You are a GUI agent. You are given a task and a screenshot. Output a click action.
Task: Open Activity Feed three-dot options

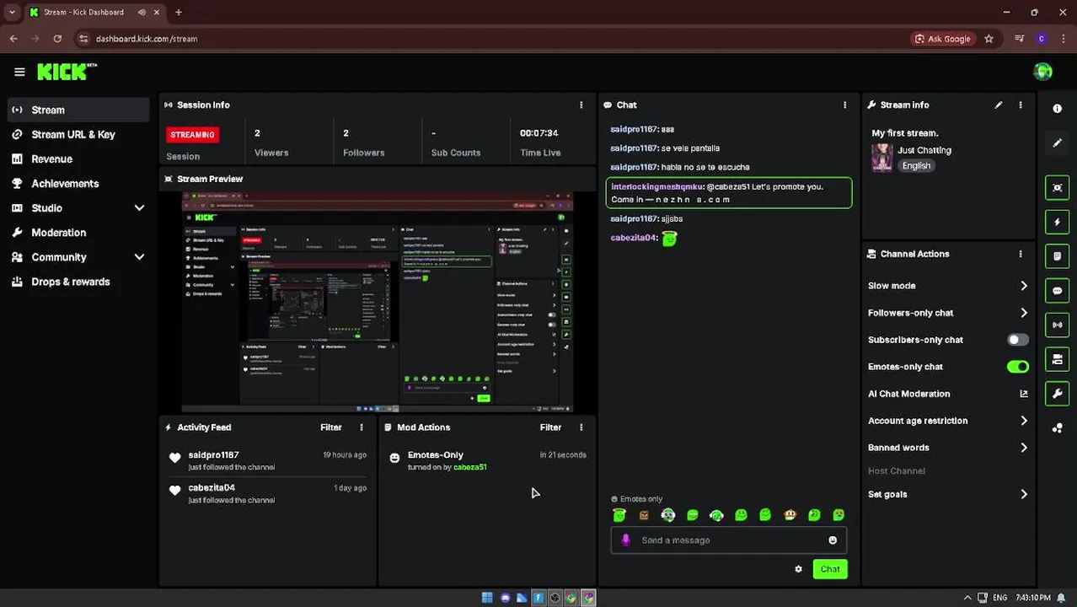(362, 427)
